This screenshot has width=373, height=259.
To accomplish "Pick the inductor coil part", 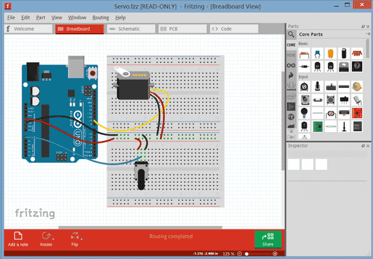I will pyautogui.click(x=357, y=52).
